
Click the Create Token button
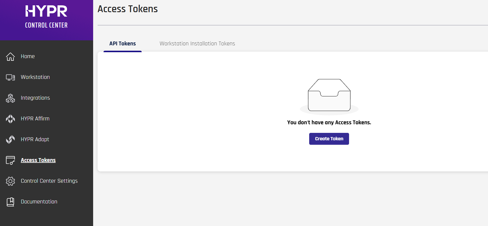point(329,139)
